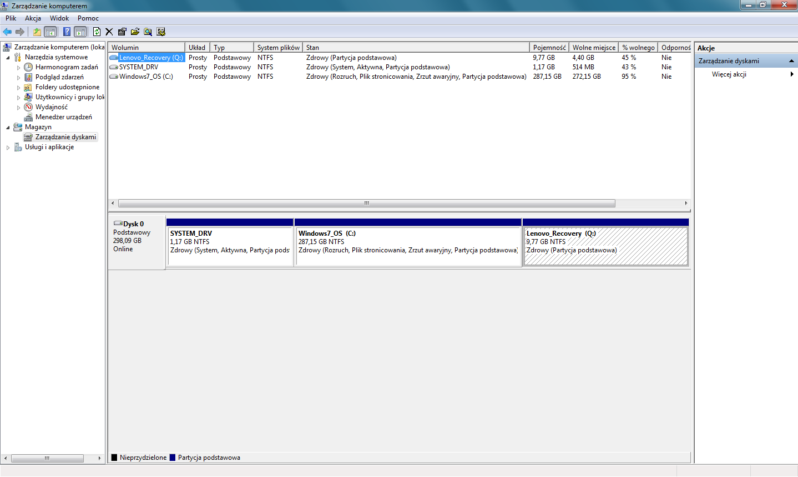
Task: Sort by the Układ column header
Action: coord(198,48)
